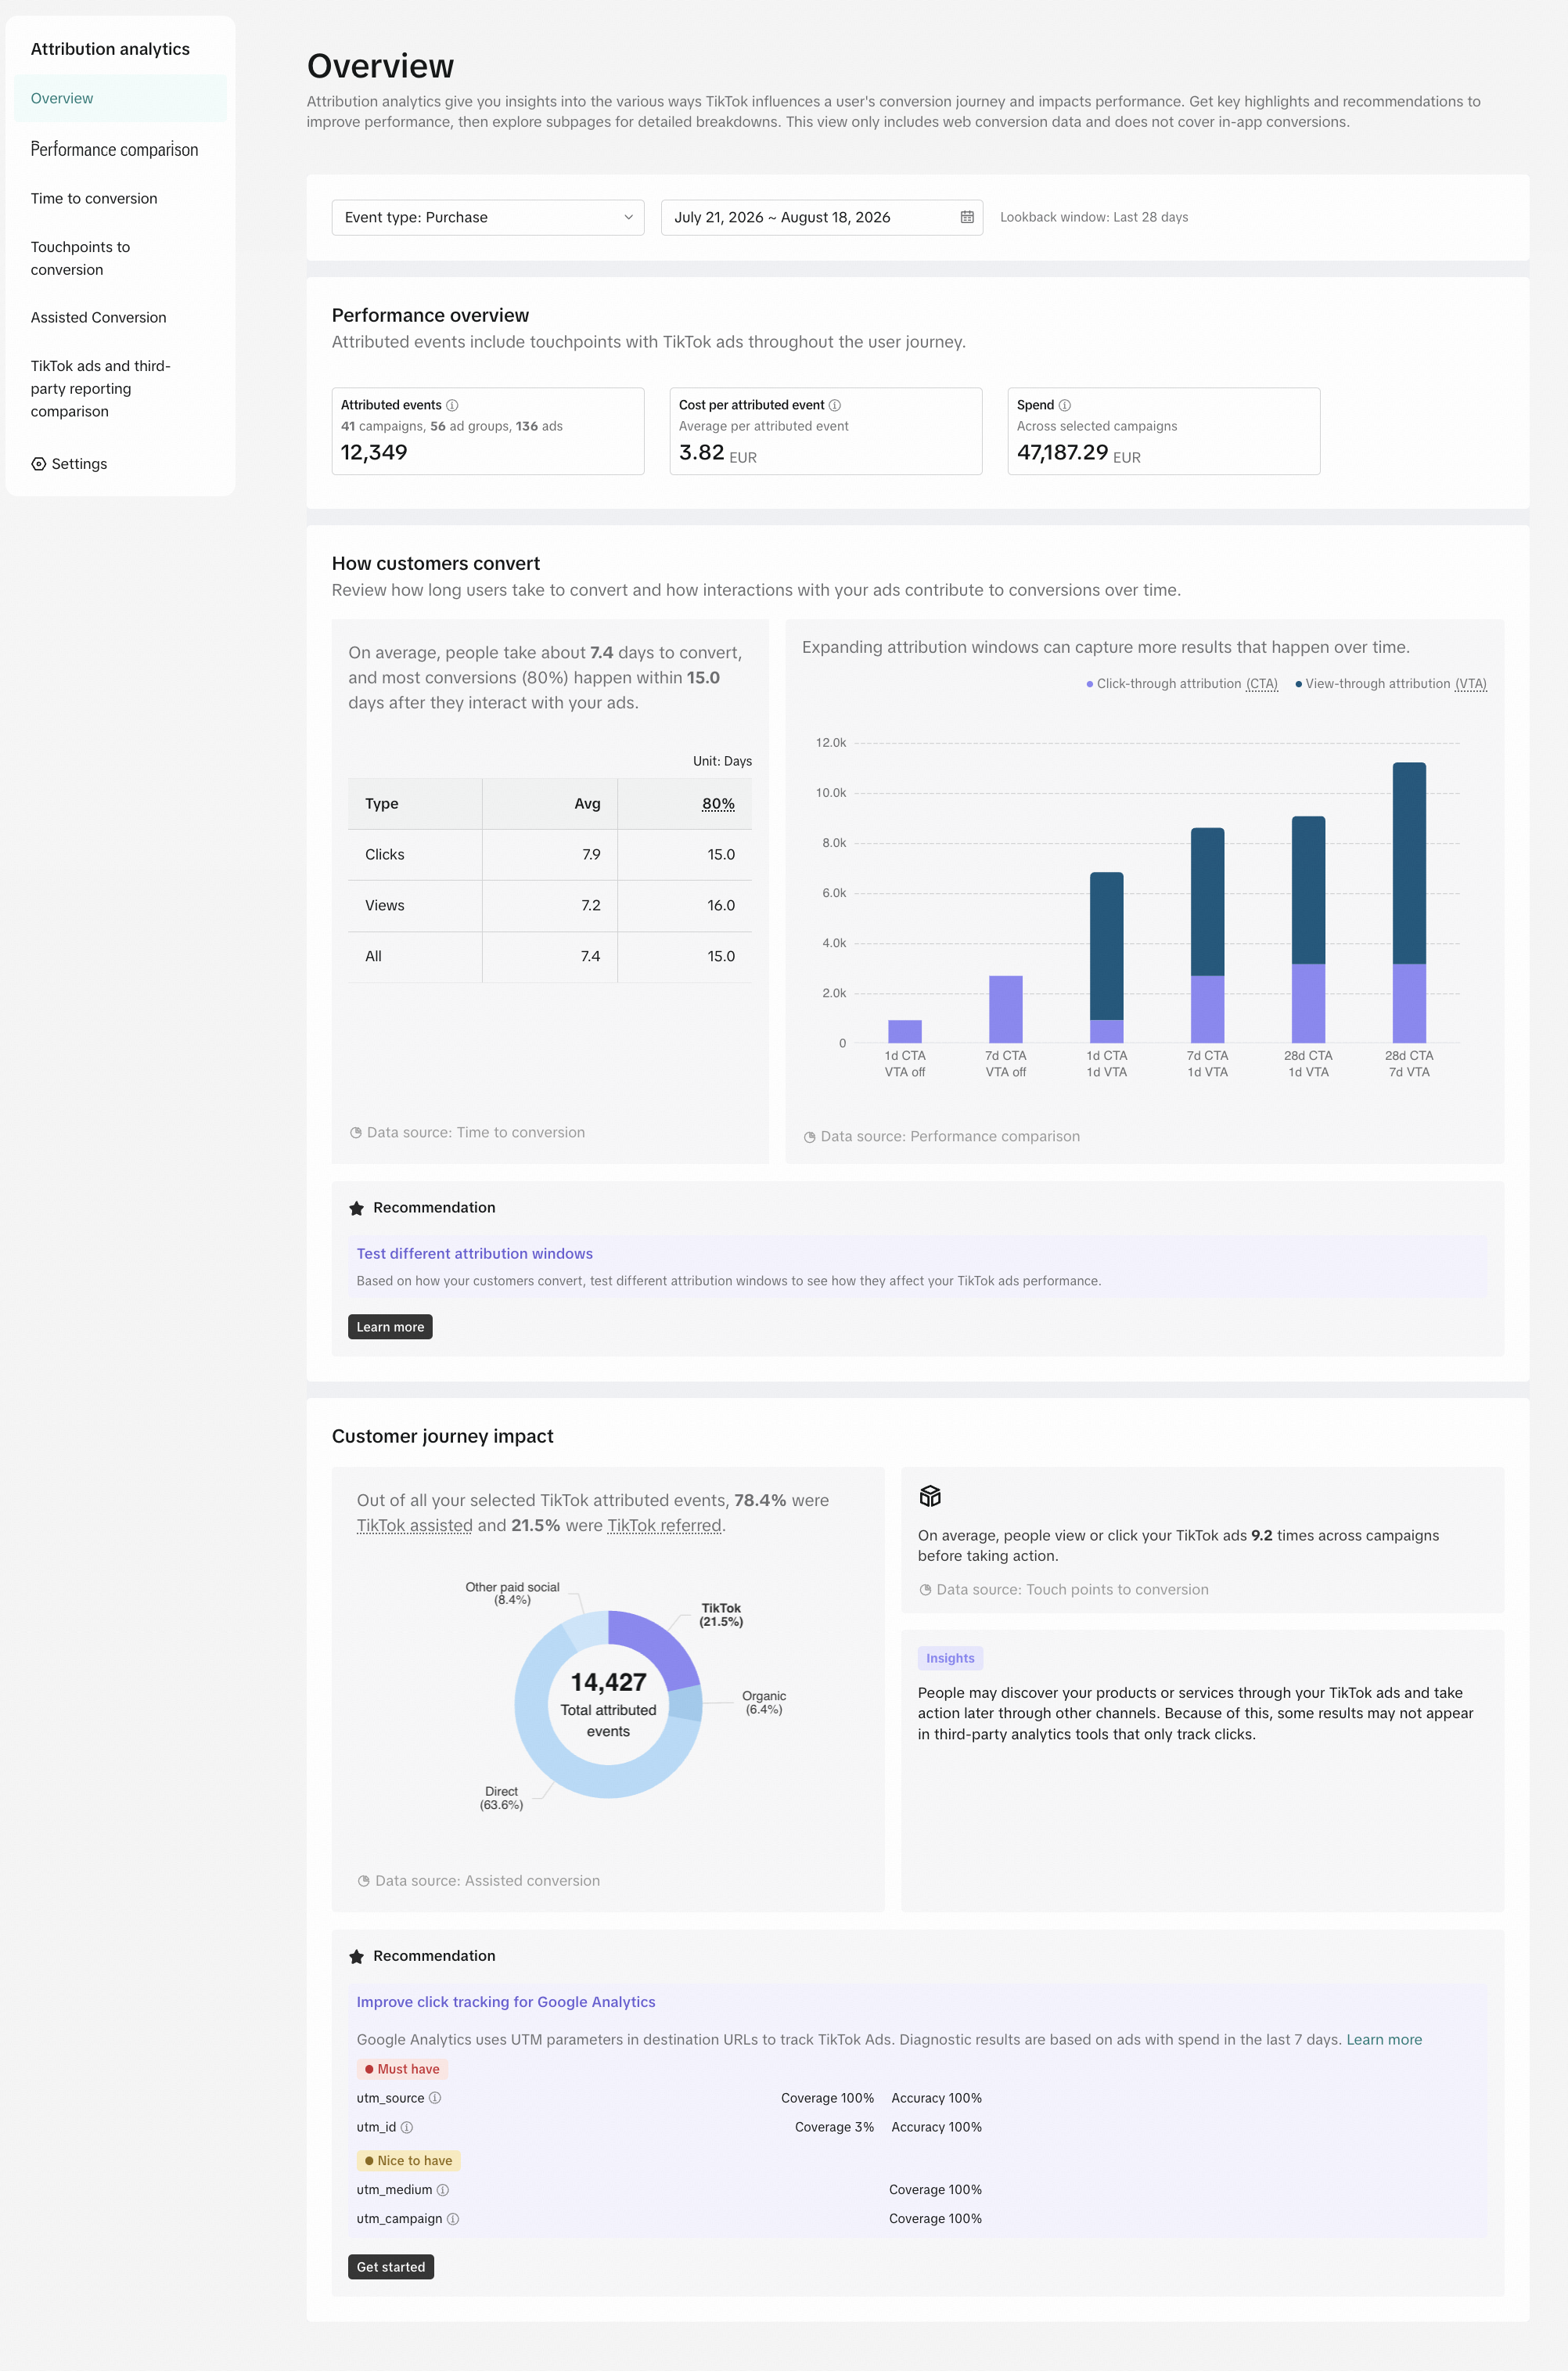The image size is (1568, 2371).
Task: Click the Time to conversion data source icon
Action: pyautogui.click(x=356, y=1133)
